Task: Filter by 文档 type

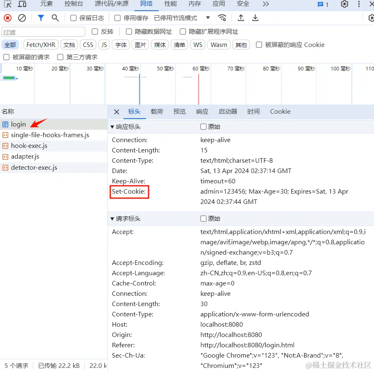Action: tap(69, 45)
